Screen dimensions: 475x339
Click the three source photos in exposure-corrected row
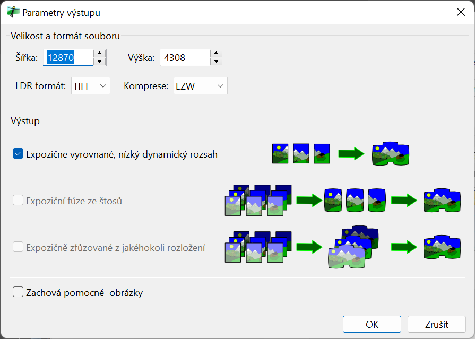[301, 153]
